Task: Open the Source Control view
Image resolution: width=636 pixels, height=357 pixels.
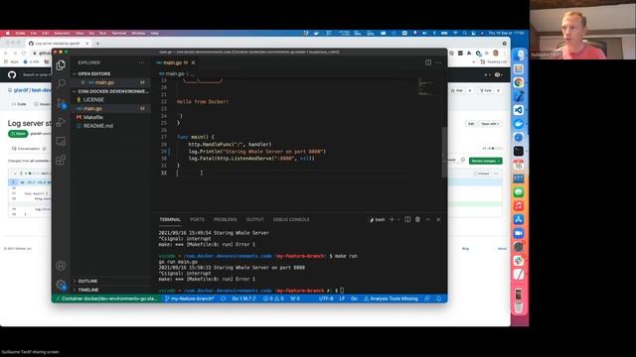Action: (61, 103)
